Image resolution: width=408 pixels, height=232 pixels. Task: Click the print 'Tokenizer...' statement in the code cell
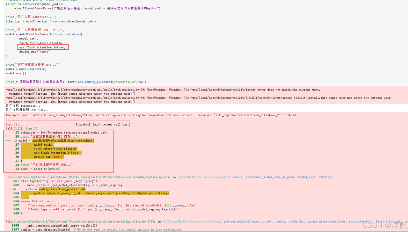(31, 17)
